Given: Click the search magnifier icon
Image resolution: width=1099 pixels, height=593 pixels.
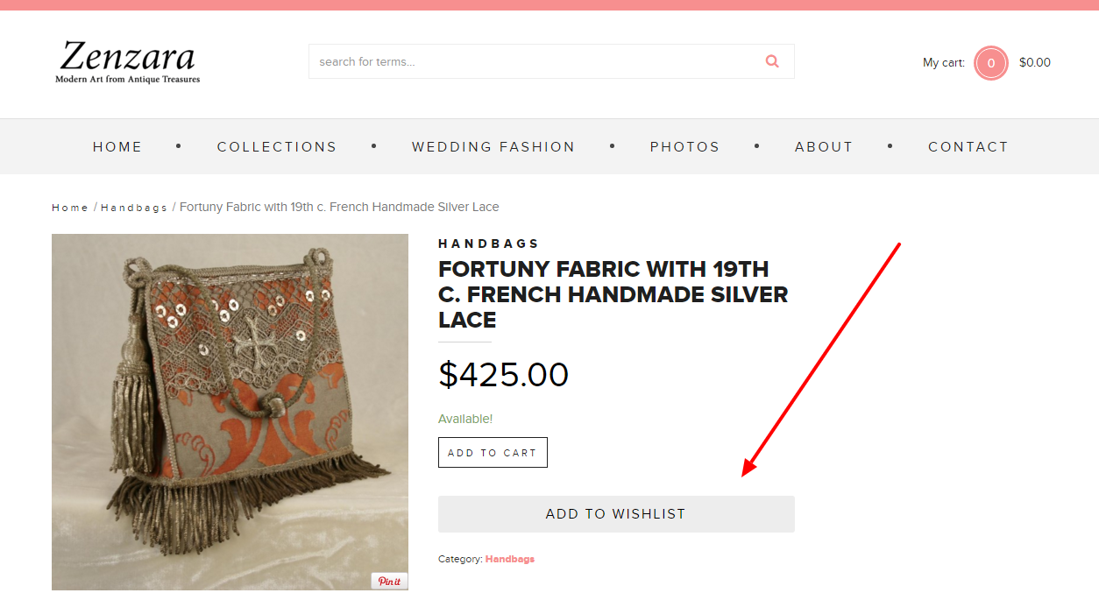Looking at the screenshot, I should [772, 61].
